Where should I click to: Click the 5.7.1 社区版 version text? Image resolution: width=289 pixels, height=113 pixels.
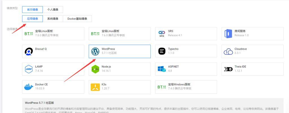click(109, 53)
